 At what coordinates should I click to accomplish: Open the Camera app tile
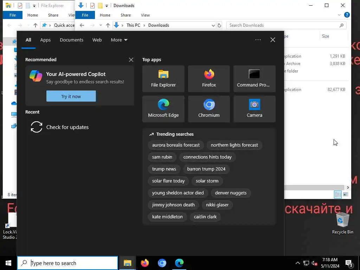pos(255,109)
